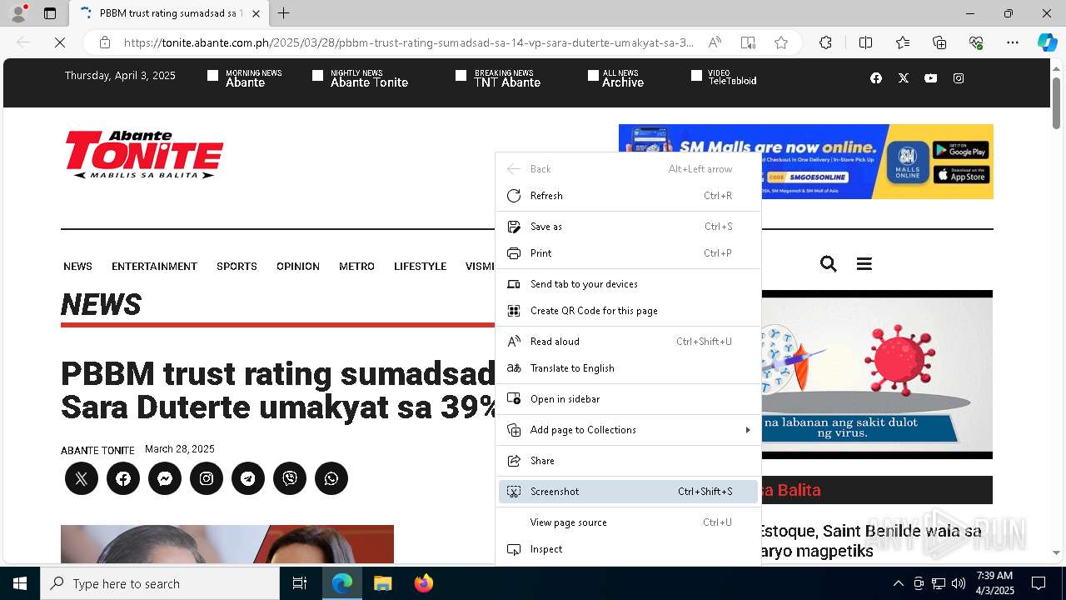Select Send tab to your devices
Image resolution: width=1066 pixels, height=600 pixels.
pyautogui.click(x=628, y=284)
